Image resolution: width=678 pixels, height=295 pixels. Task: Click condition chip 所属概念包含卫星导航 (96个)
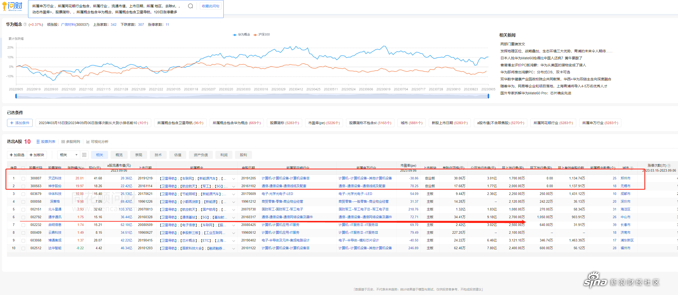click(180, 123)
